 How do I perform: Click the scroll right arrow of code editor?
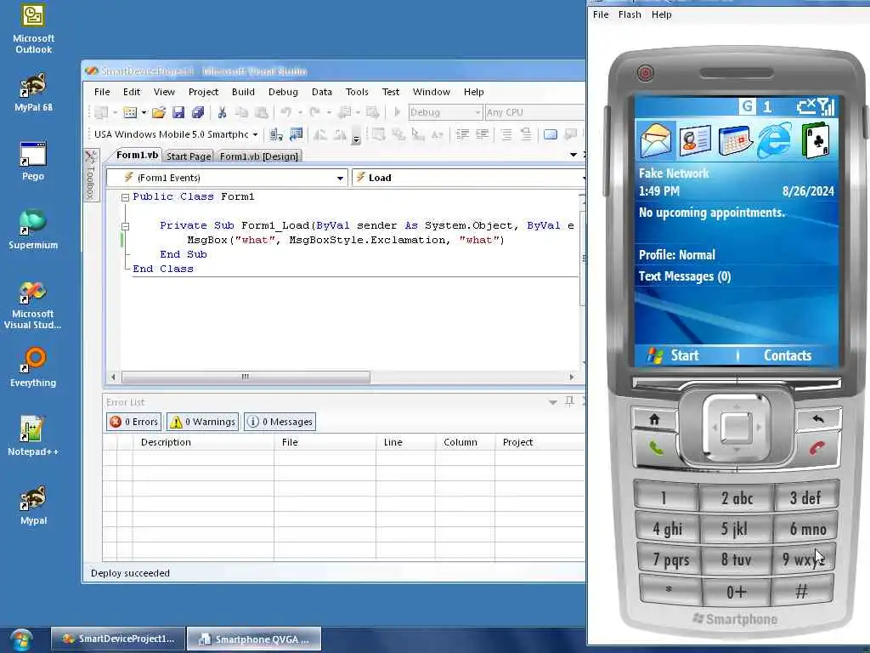tap(572, 377)
